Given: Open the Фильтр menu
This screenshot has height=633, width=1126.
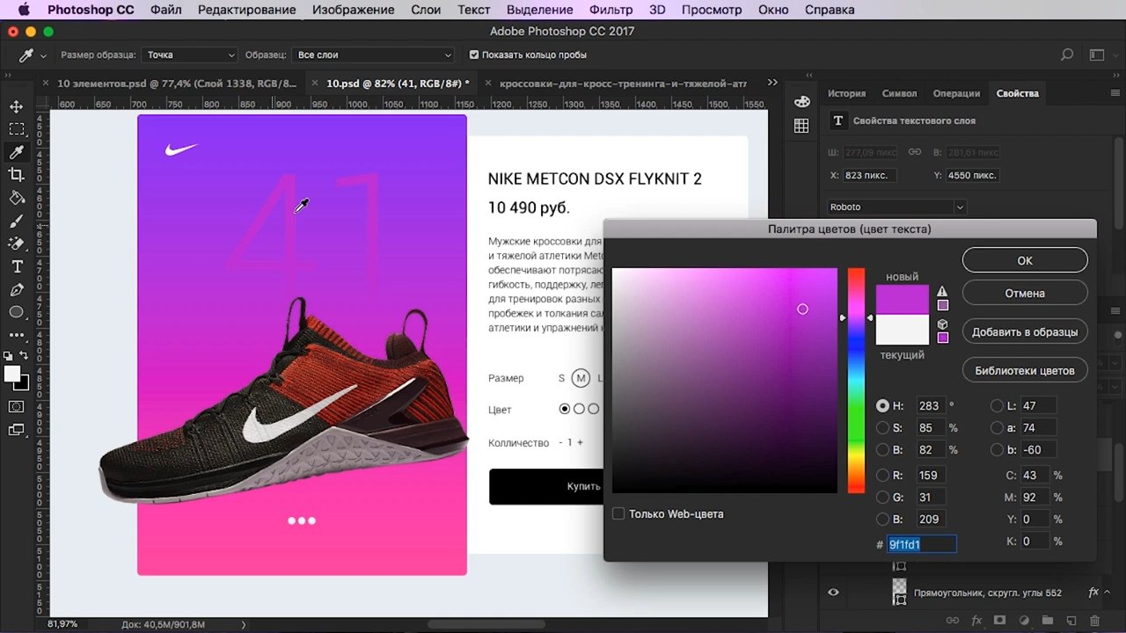Looking at the screenshot, I should [x=611, y=10].
